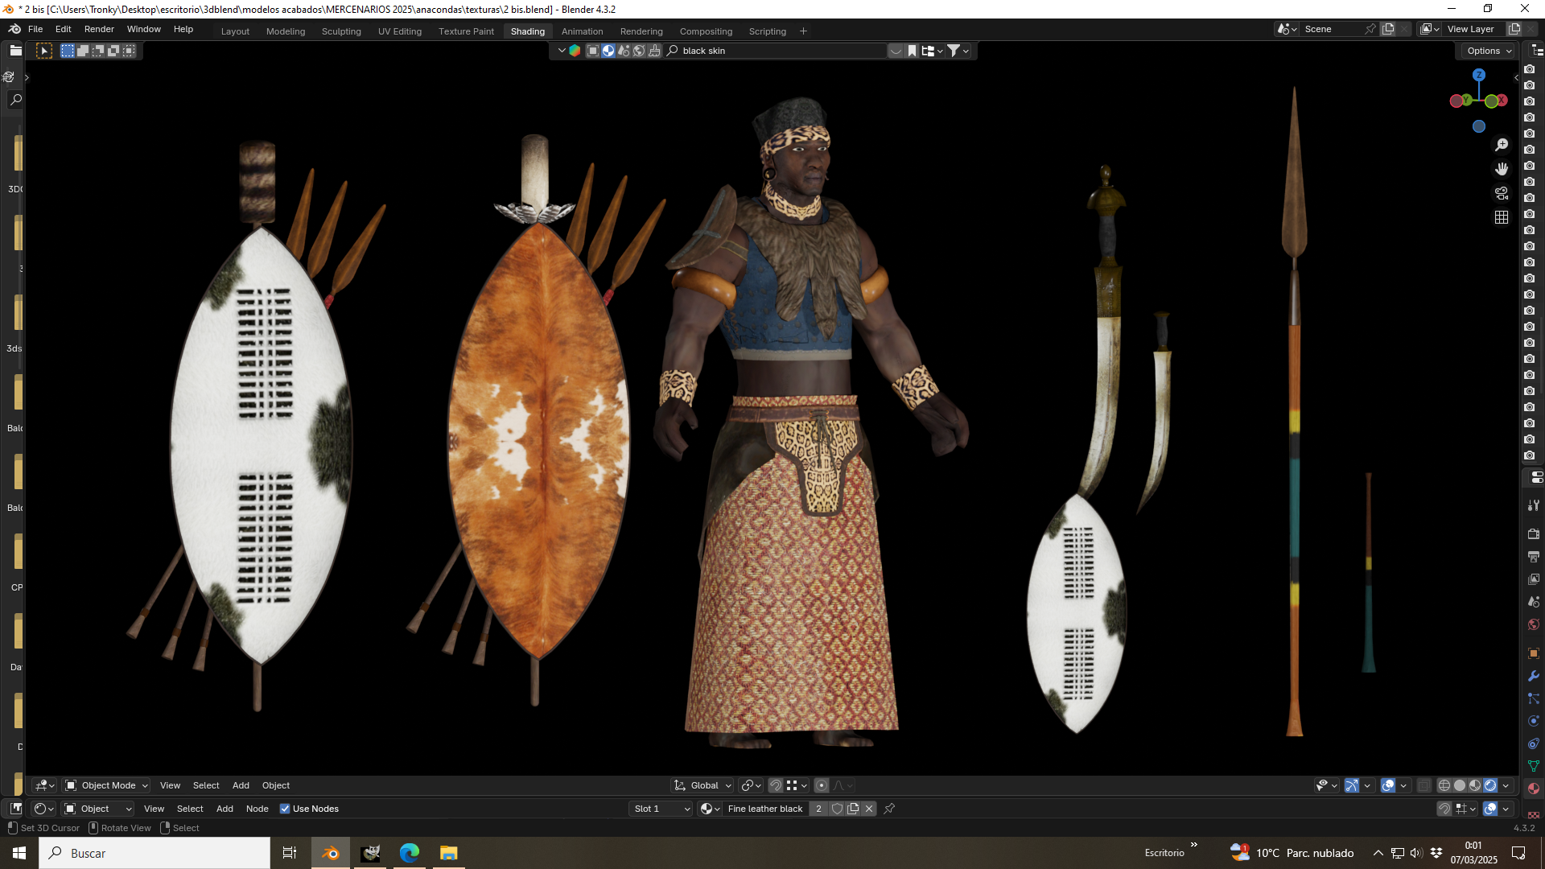Open the filter funnel icon in outliner
1545x869 pixels.
954,51
